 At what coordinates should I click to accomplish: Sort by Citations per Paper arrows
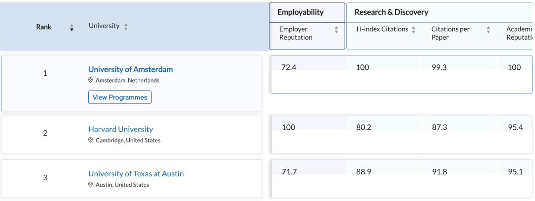(488, 30)
